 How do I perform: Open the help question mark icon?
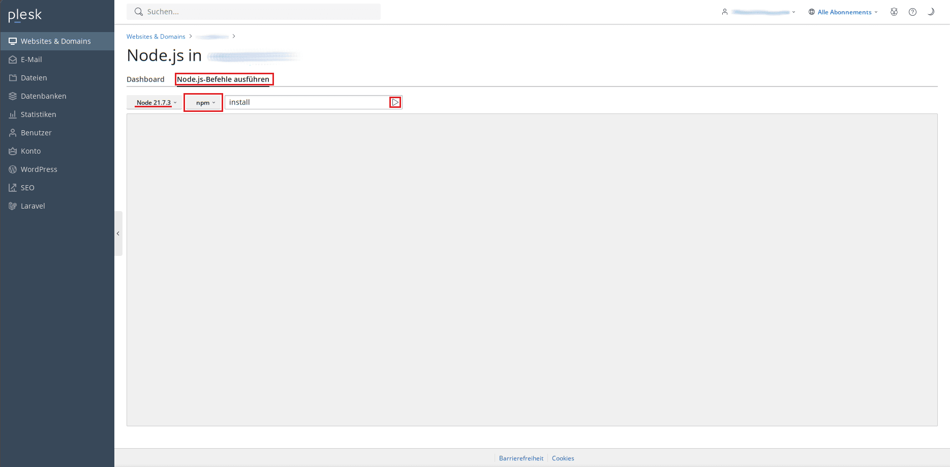click(x=913, y=12)
